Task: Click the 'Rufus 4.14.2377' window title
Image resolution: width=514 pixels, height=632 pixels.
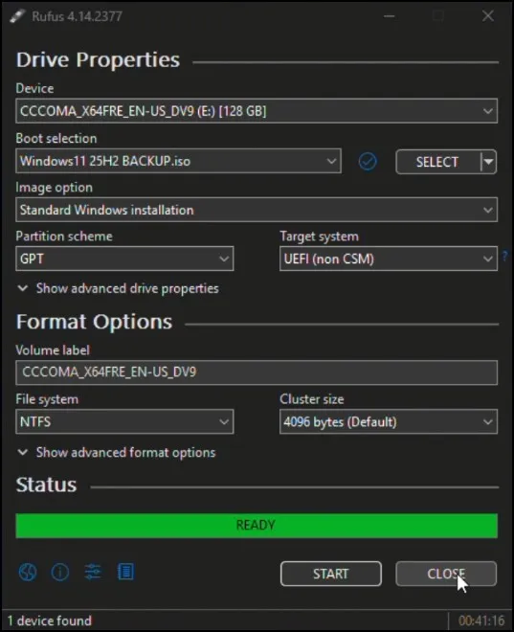Action: click(x=77, y=16)
